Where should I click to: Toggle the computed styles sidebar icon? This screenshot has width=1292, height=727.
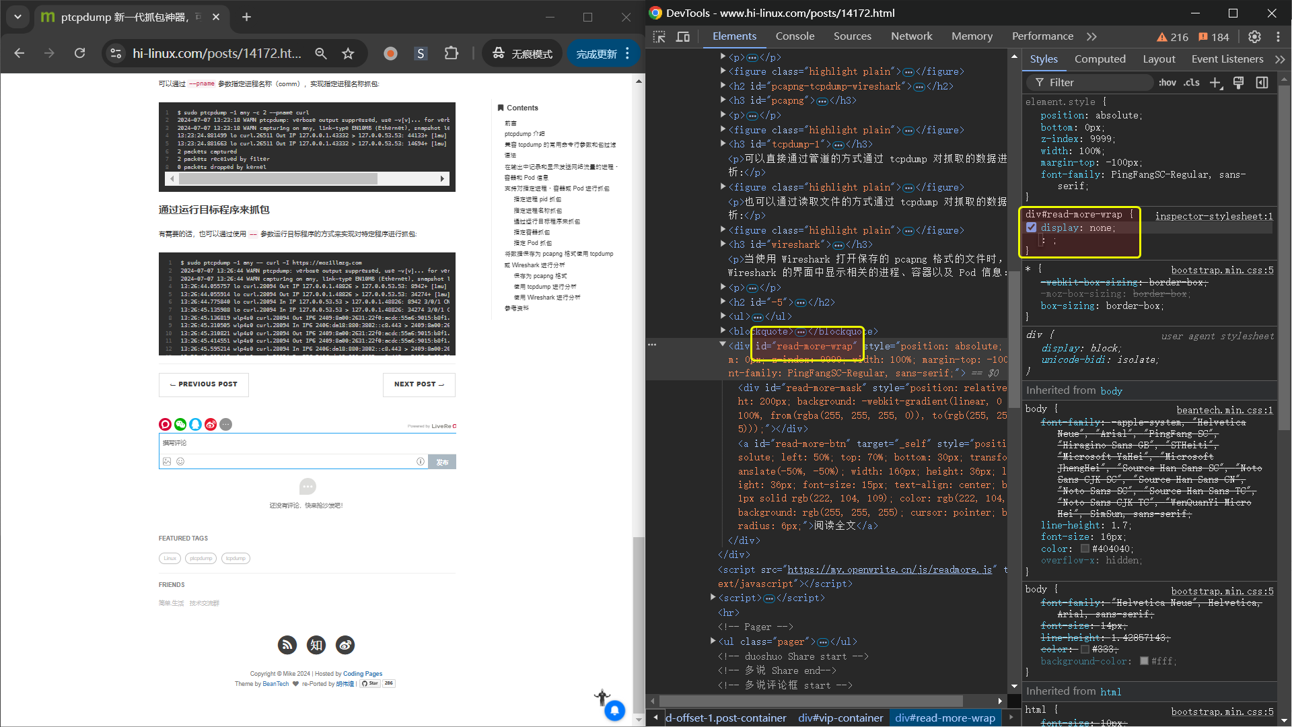click(x=1262, y=82)
